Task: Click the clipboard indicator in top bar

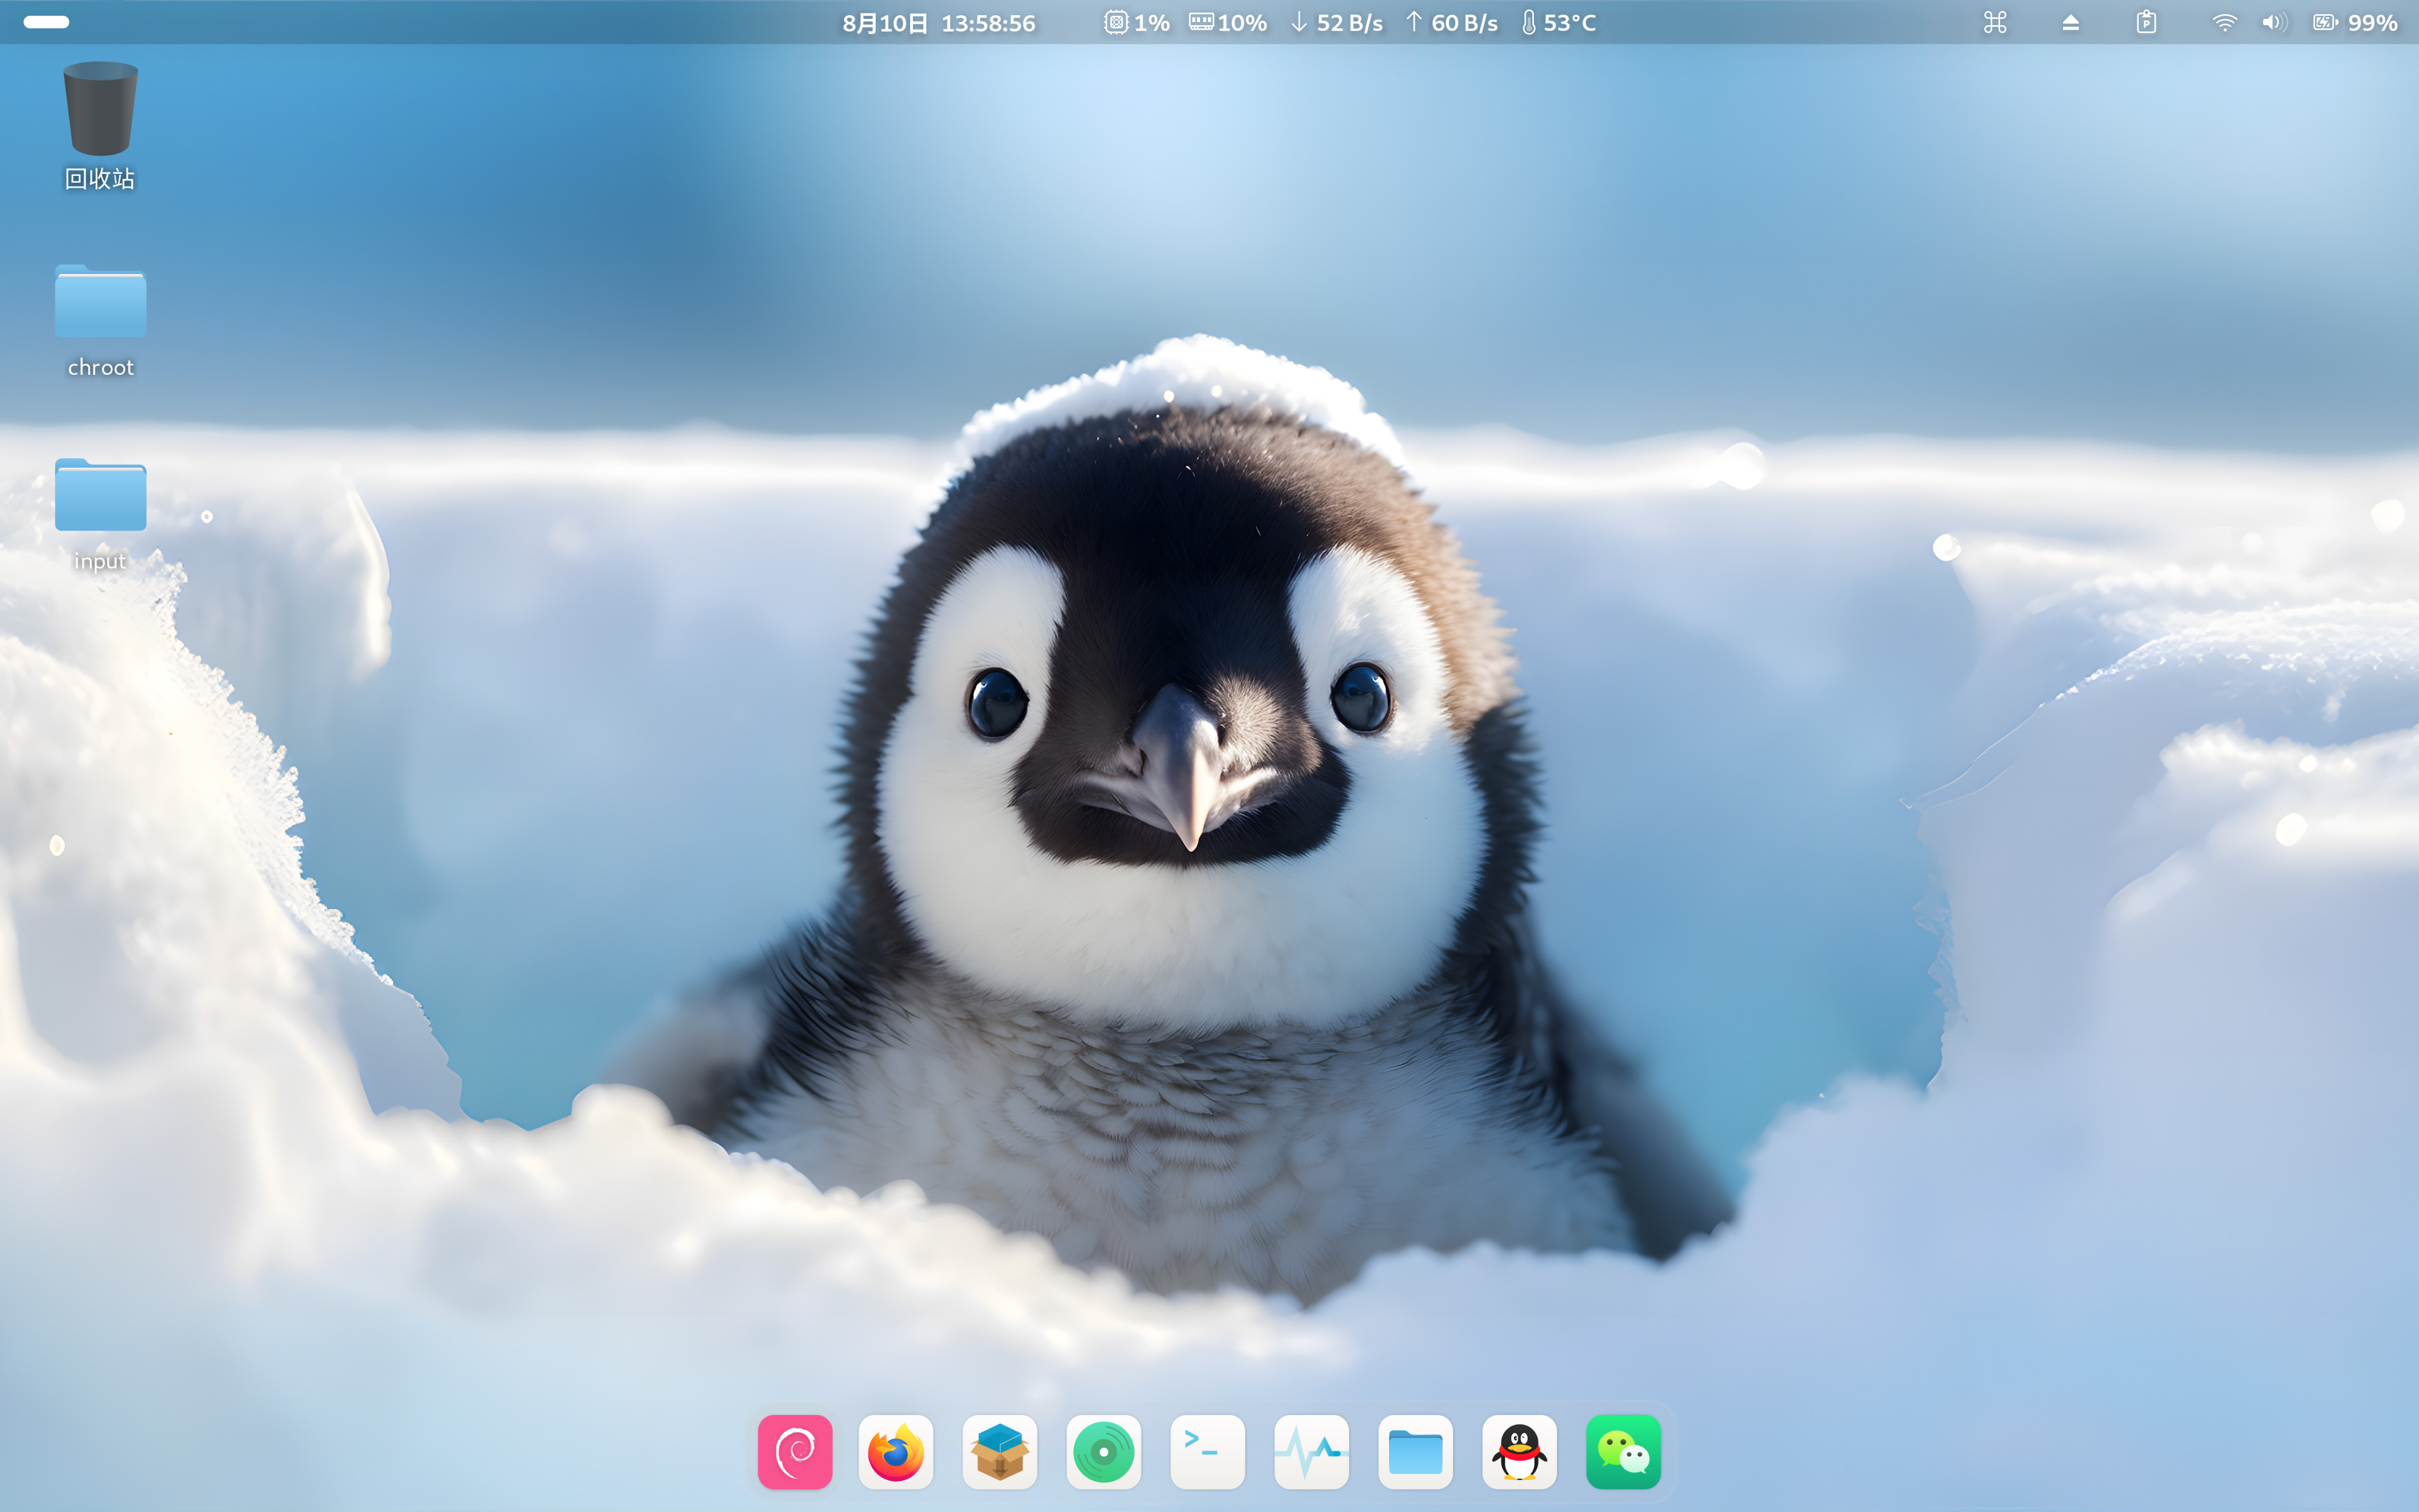Action: (x=2146, y=22)
